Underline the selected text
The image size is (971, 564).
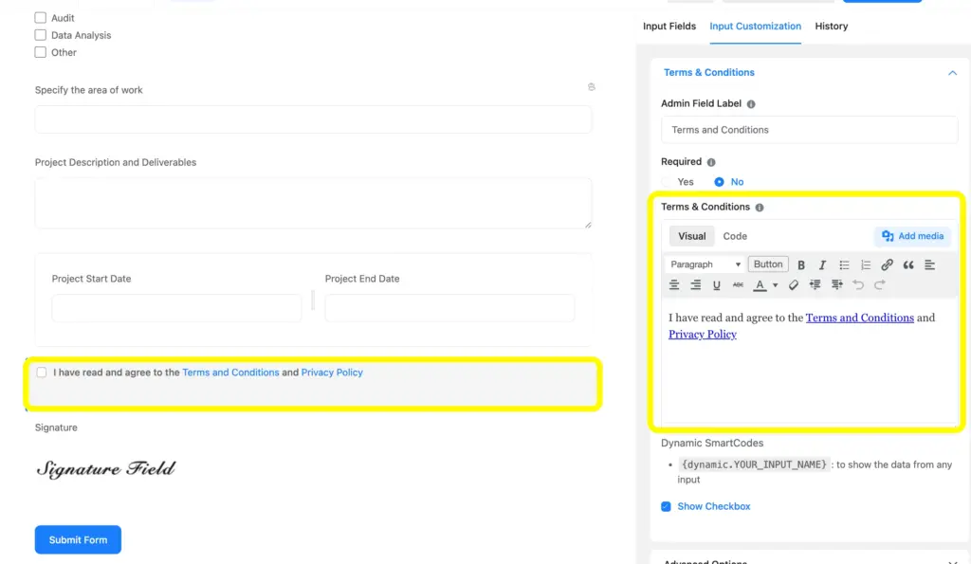[x=717, y=284]
